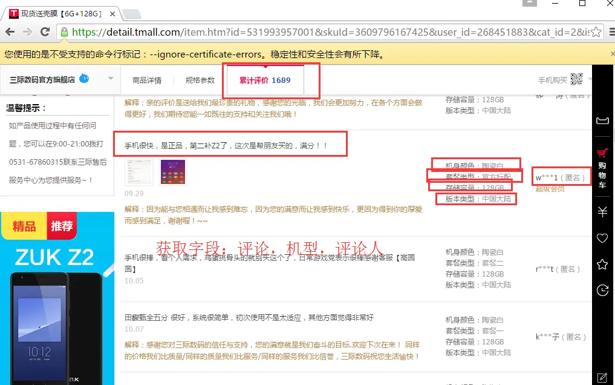Open the 手机购买 QR code icon
615x385 pixels.
(x=576, y=79)
